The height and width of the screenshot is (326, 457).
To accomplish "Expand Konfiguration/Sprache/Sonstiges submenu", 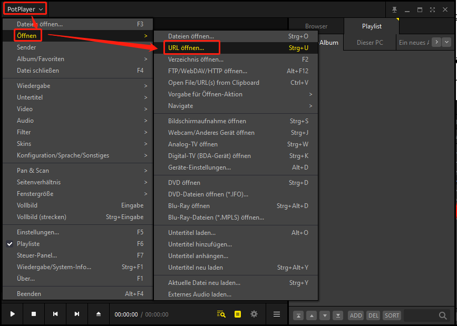I will (x=77, y=155).
